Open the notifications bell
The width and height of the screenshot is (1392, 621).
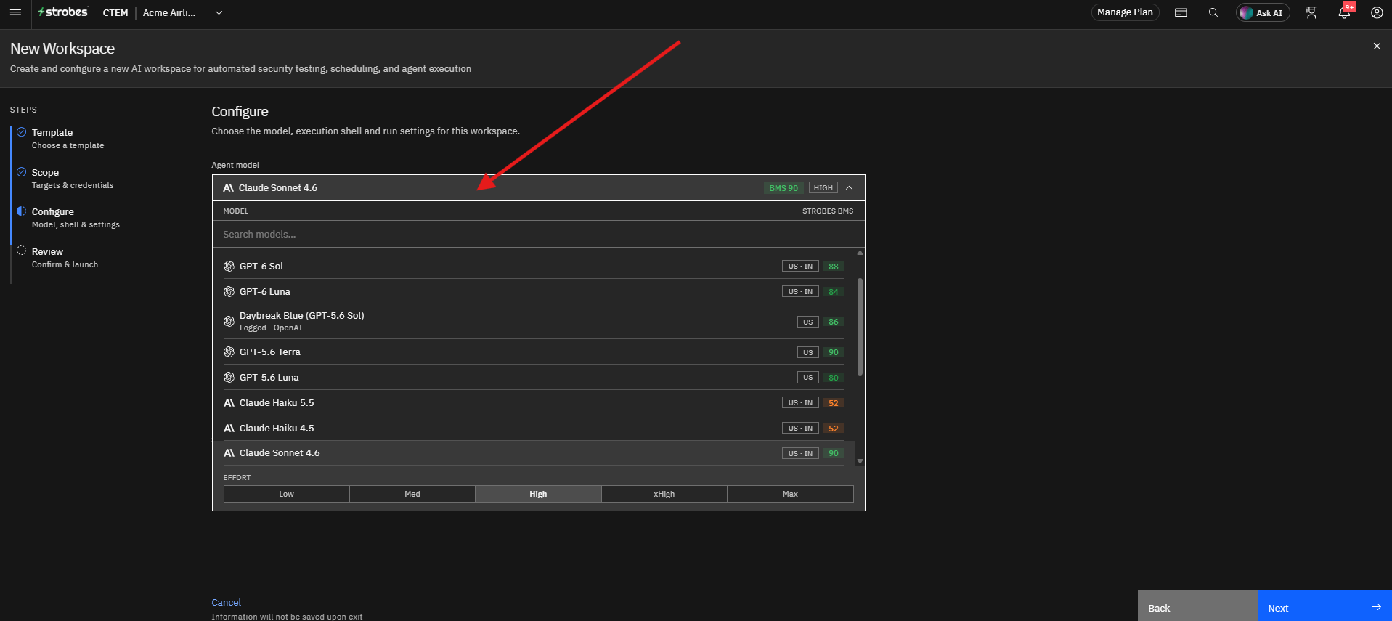coord(1344,13)
